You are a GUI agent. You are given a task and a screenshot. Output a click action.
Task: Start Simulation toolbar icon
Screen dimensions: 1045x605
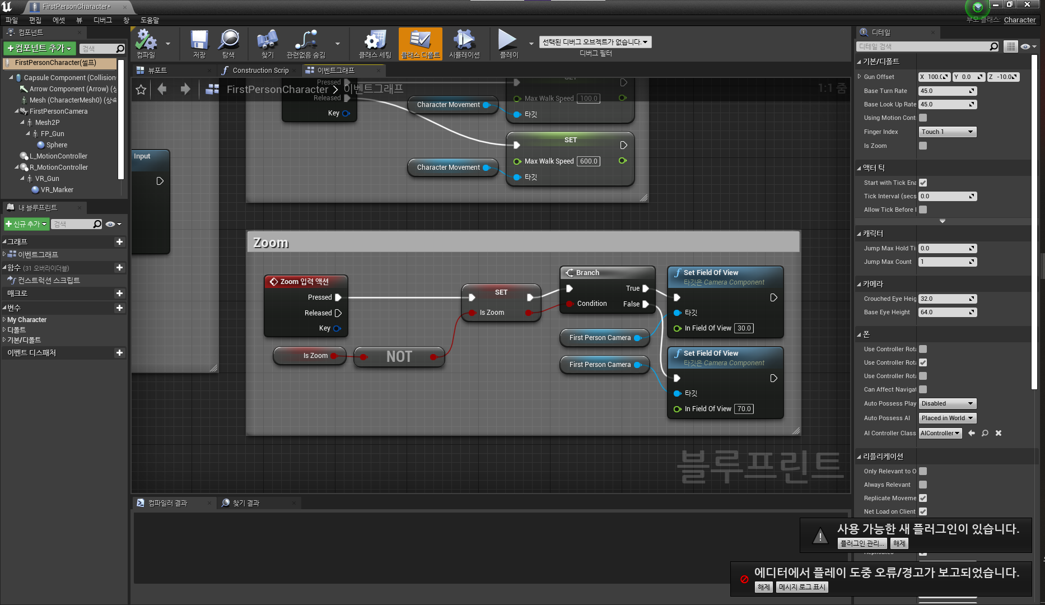(x=464, y=44)
